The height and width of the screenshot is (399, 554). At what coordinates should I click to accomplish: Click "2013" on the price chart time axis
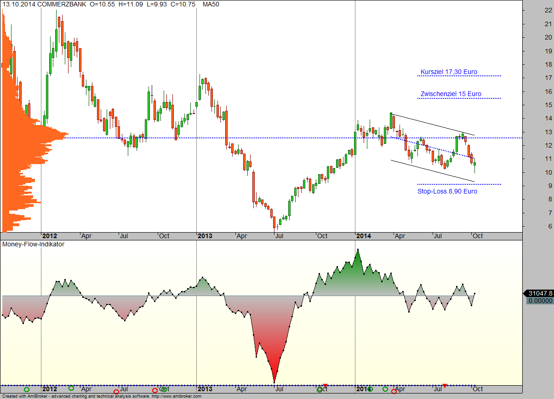click(x=205, y=236)
